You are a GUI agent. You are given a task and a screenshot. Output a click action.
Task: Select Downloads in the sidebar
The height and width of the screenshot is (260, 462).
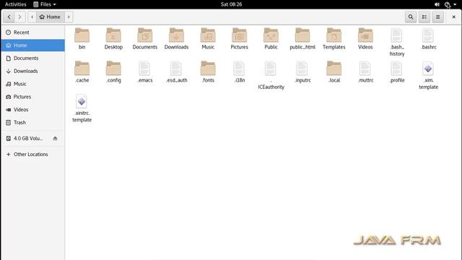tap(32, 71)
